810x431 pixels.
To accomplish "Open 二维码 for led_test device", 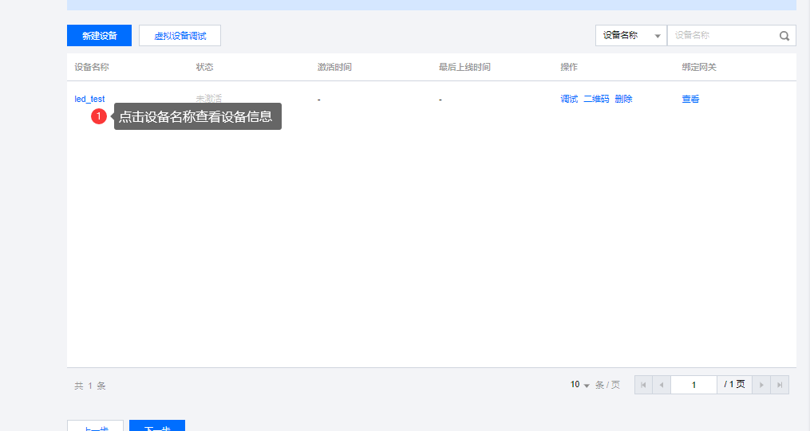I will click(x=596, y=99).
